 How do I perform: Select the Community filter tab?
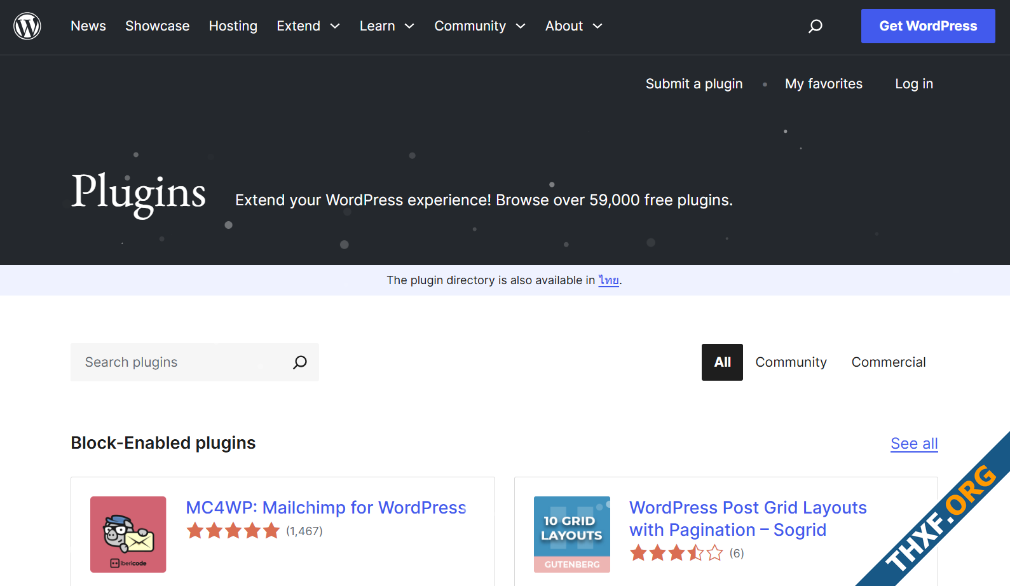click(791, 362)
